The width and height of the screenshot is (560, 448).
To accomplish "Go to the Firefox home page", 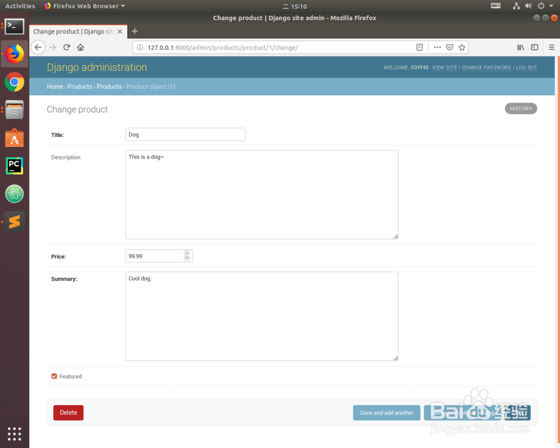I will pos(81,47).
